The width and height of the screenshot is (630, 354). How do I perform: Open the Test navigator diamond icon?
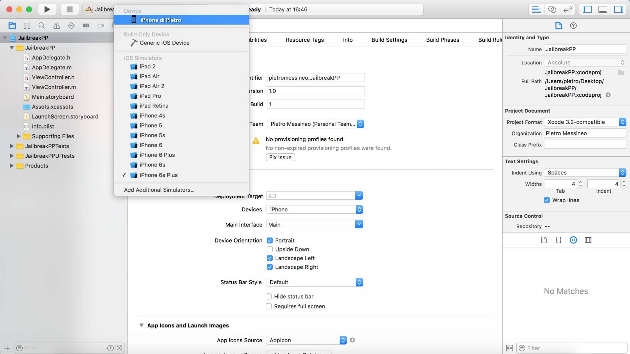[71, 26]
